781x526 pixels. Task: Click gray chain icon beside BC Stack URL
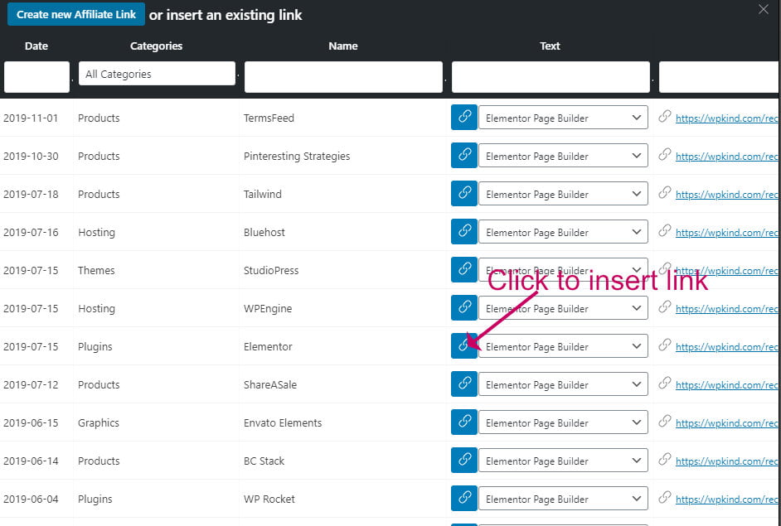[664, 460]
